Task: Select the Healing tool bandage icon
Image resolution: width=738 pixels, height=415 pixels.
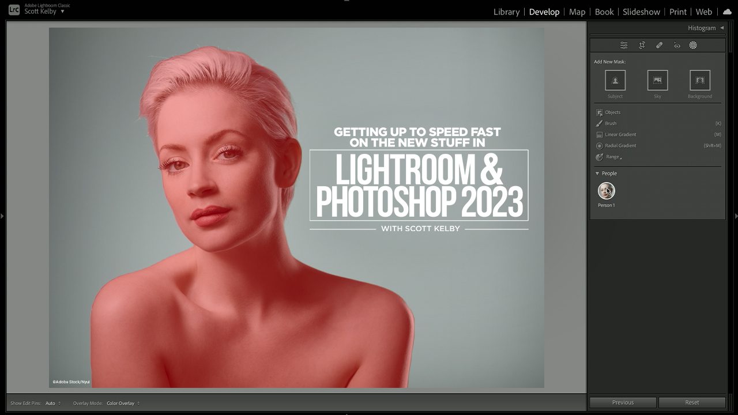Action: [x=659, y=46]
